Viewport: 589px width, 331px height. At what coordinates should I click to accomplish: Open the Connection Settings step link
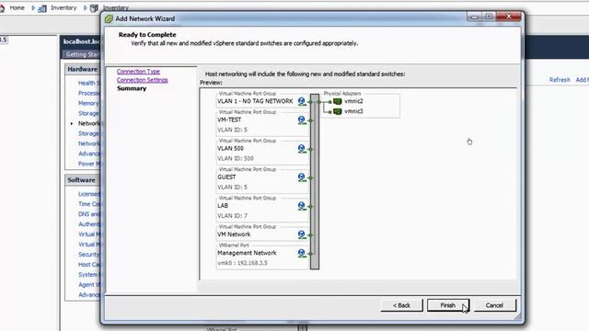pos(143,80)
